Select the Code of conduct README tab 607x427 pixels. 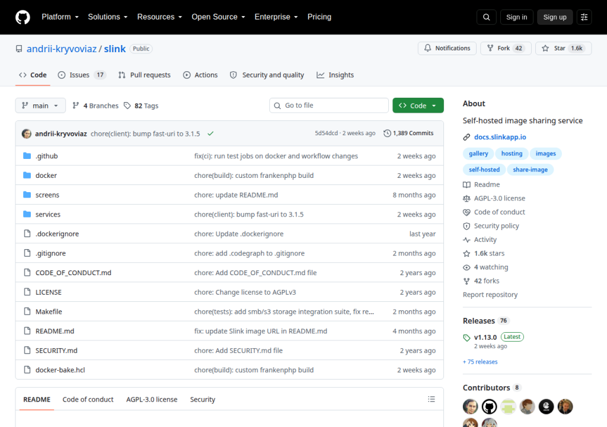tap(88, 400)
